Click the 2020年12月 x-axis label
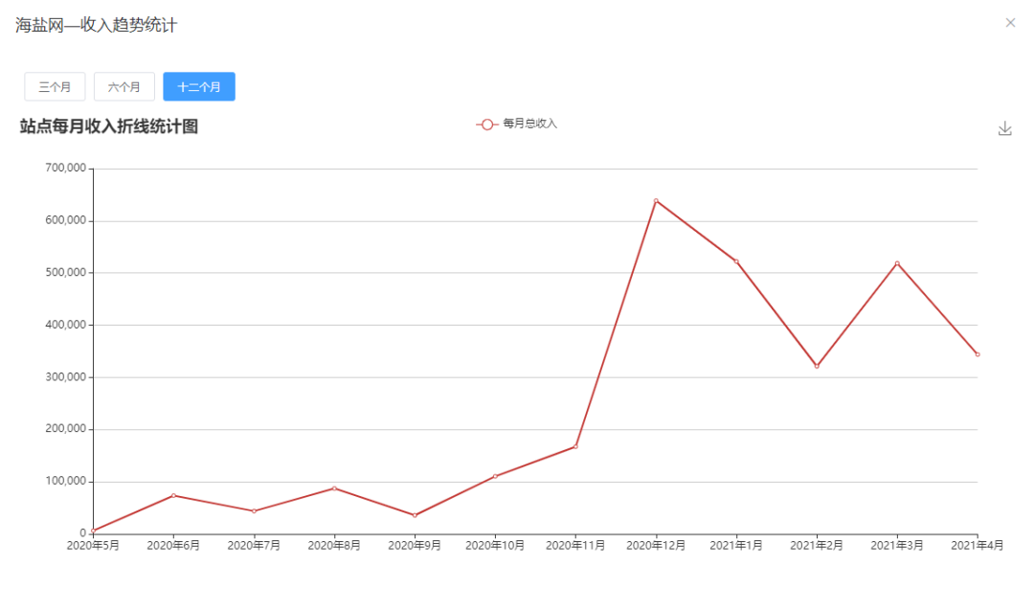The height and width of the screenshot is (589, 1034). pyautogui.click(x=656, y=546)
